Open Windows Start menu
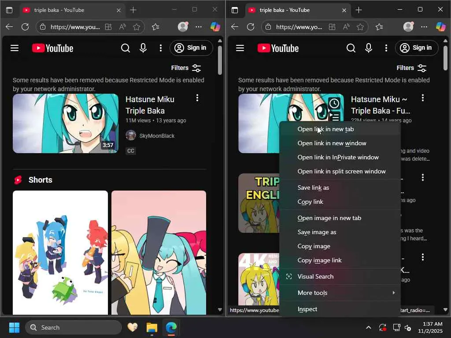Viewport: 451px width, 338px height. tap(14, 327)
